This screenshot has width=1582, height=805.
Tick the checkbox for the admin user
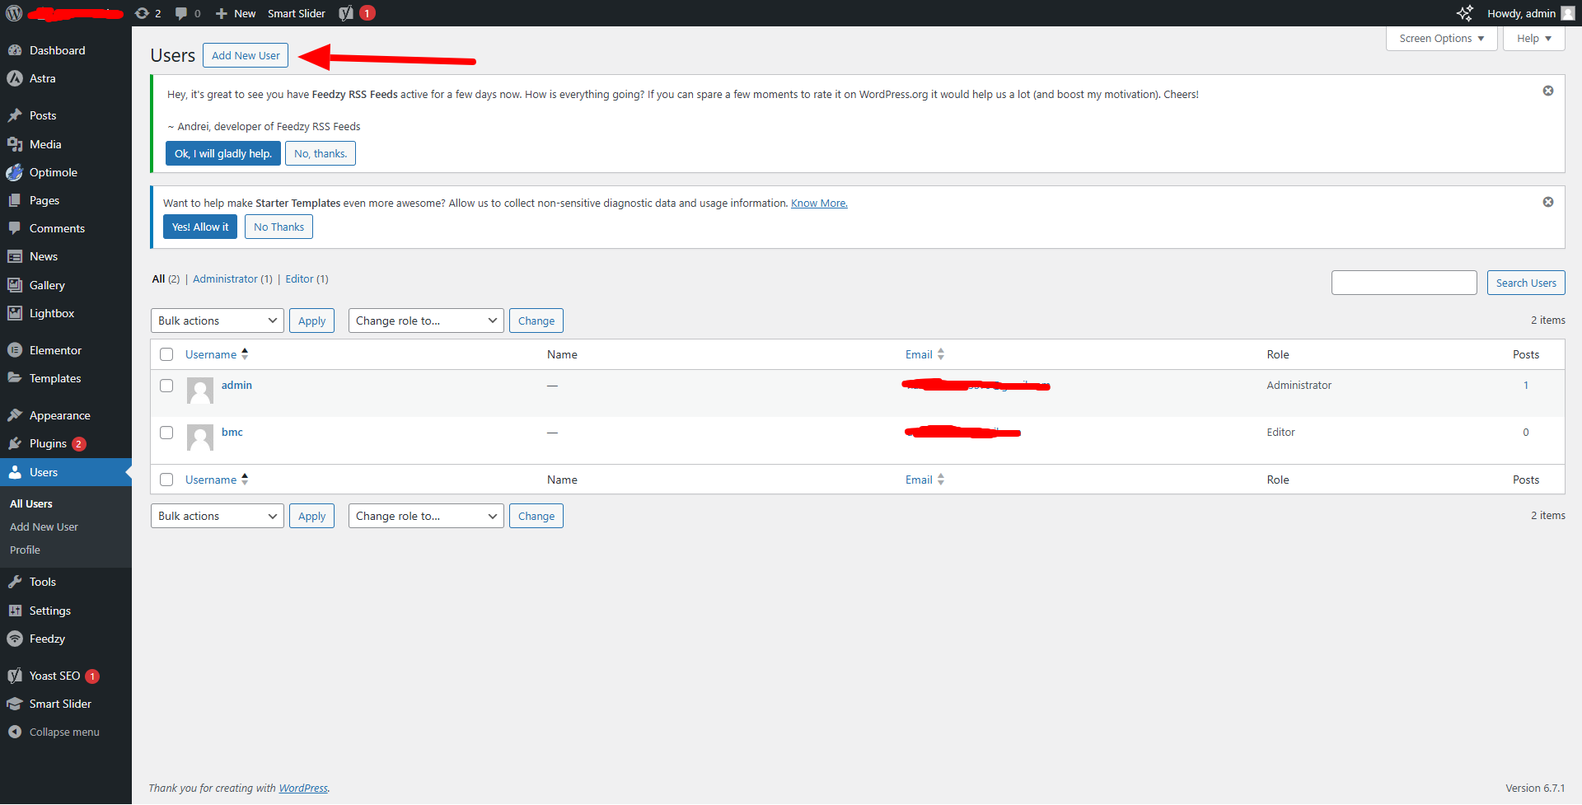tap(166, 386)
